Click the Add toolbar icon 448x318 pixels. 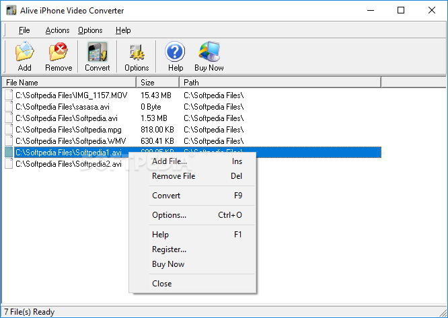25,56
